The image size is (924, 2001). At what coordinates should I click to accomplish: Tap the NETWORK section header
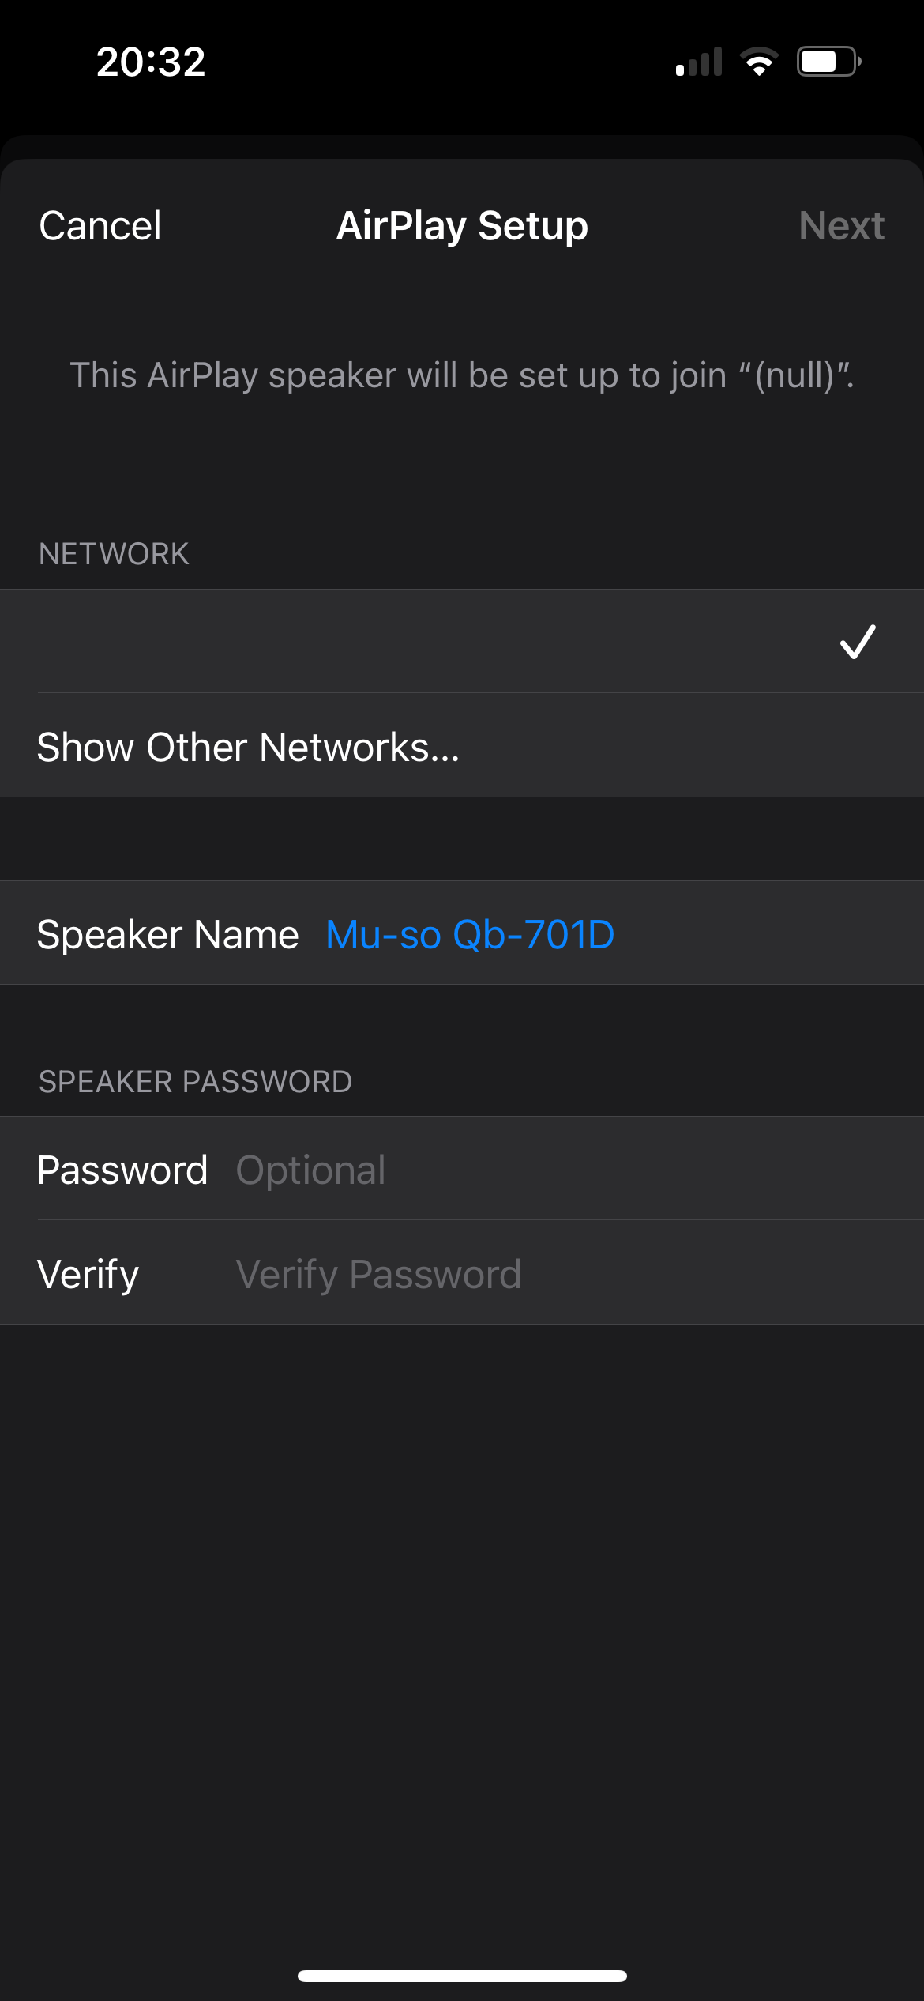pos(114,554)
